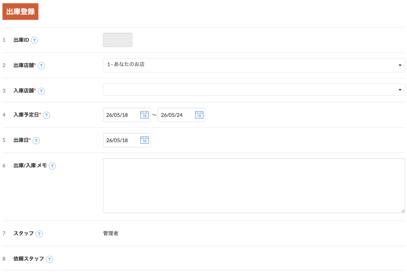Click the 管理者 staff name text
The width and height of the screenshot is (407, 277).
tap(111, 233)
